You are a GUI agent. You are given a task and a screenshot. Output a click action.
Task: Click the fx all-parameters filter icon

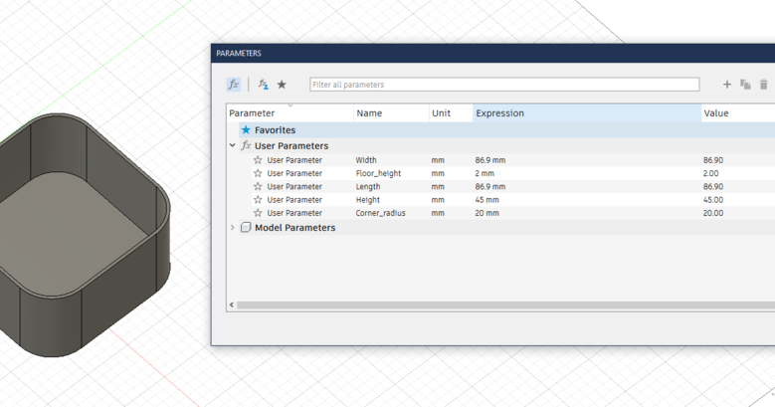click(234, 85)
